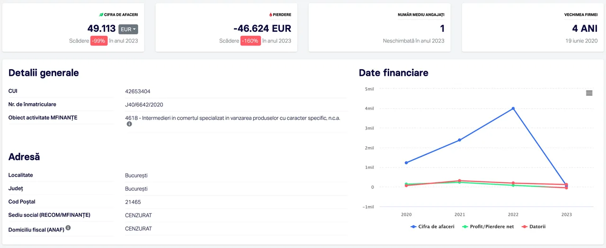Click the 2021 point on the red Datorii line
Viewport: 606px width, 248px height.
click(x=460, y=180)
